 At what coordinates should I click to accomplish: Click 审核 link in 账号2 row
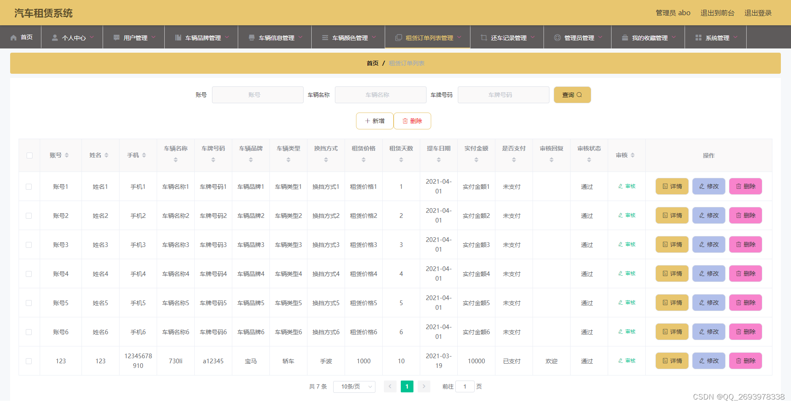tap(627, 215)
